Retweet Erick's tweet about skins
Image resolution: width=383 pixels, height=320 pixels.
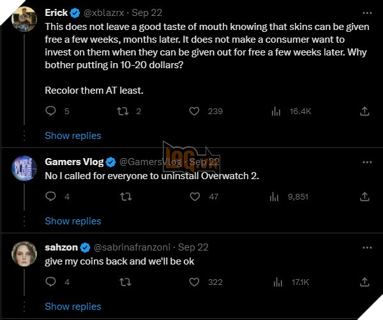click(123, 111)
